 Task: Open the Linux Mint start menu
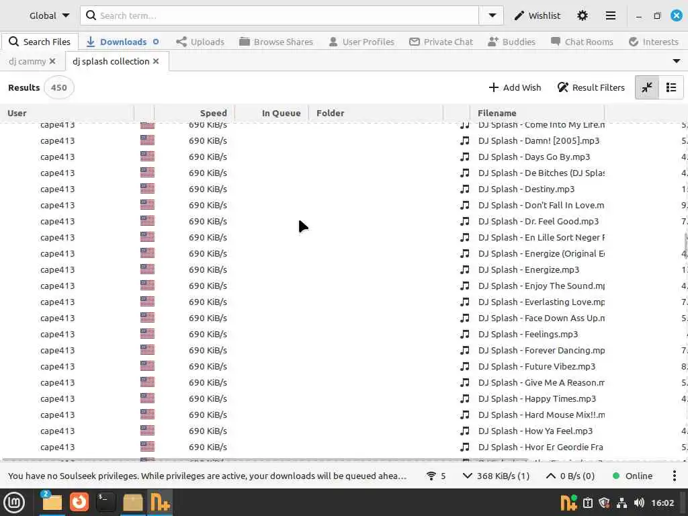point(13,503)
